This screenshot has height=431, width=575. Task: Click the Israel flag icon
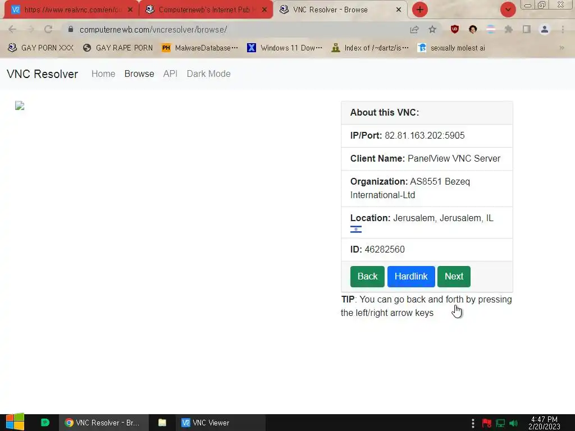(355, 230)
